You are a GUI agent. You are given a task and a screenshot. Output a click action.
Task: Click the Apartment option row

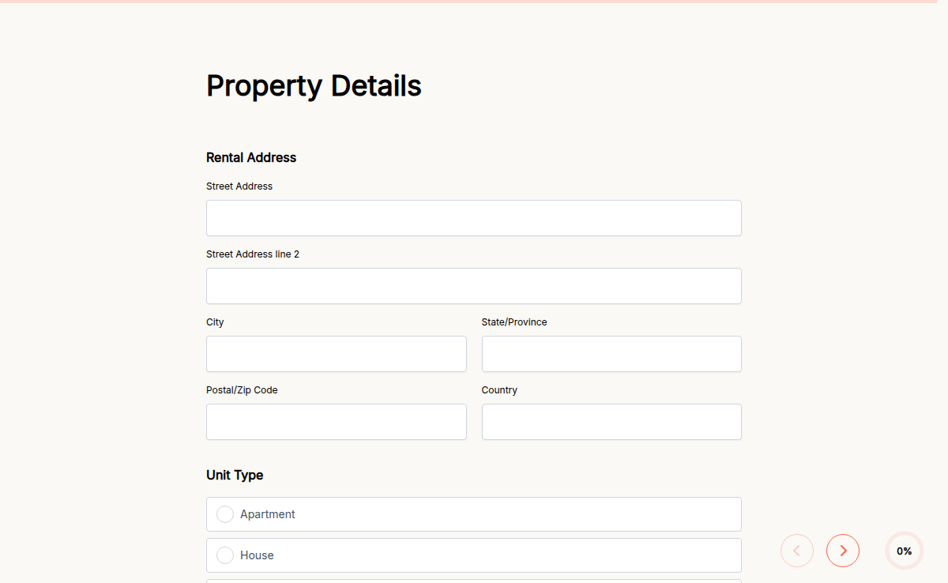473,514
